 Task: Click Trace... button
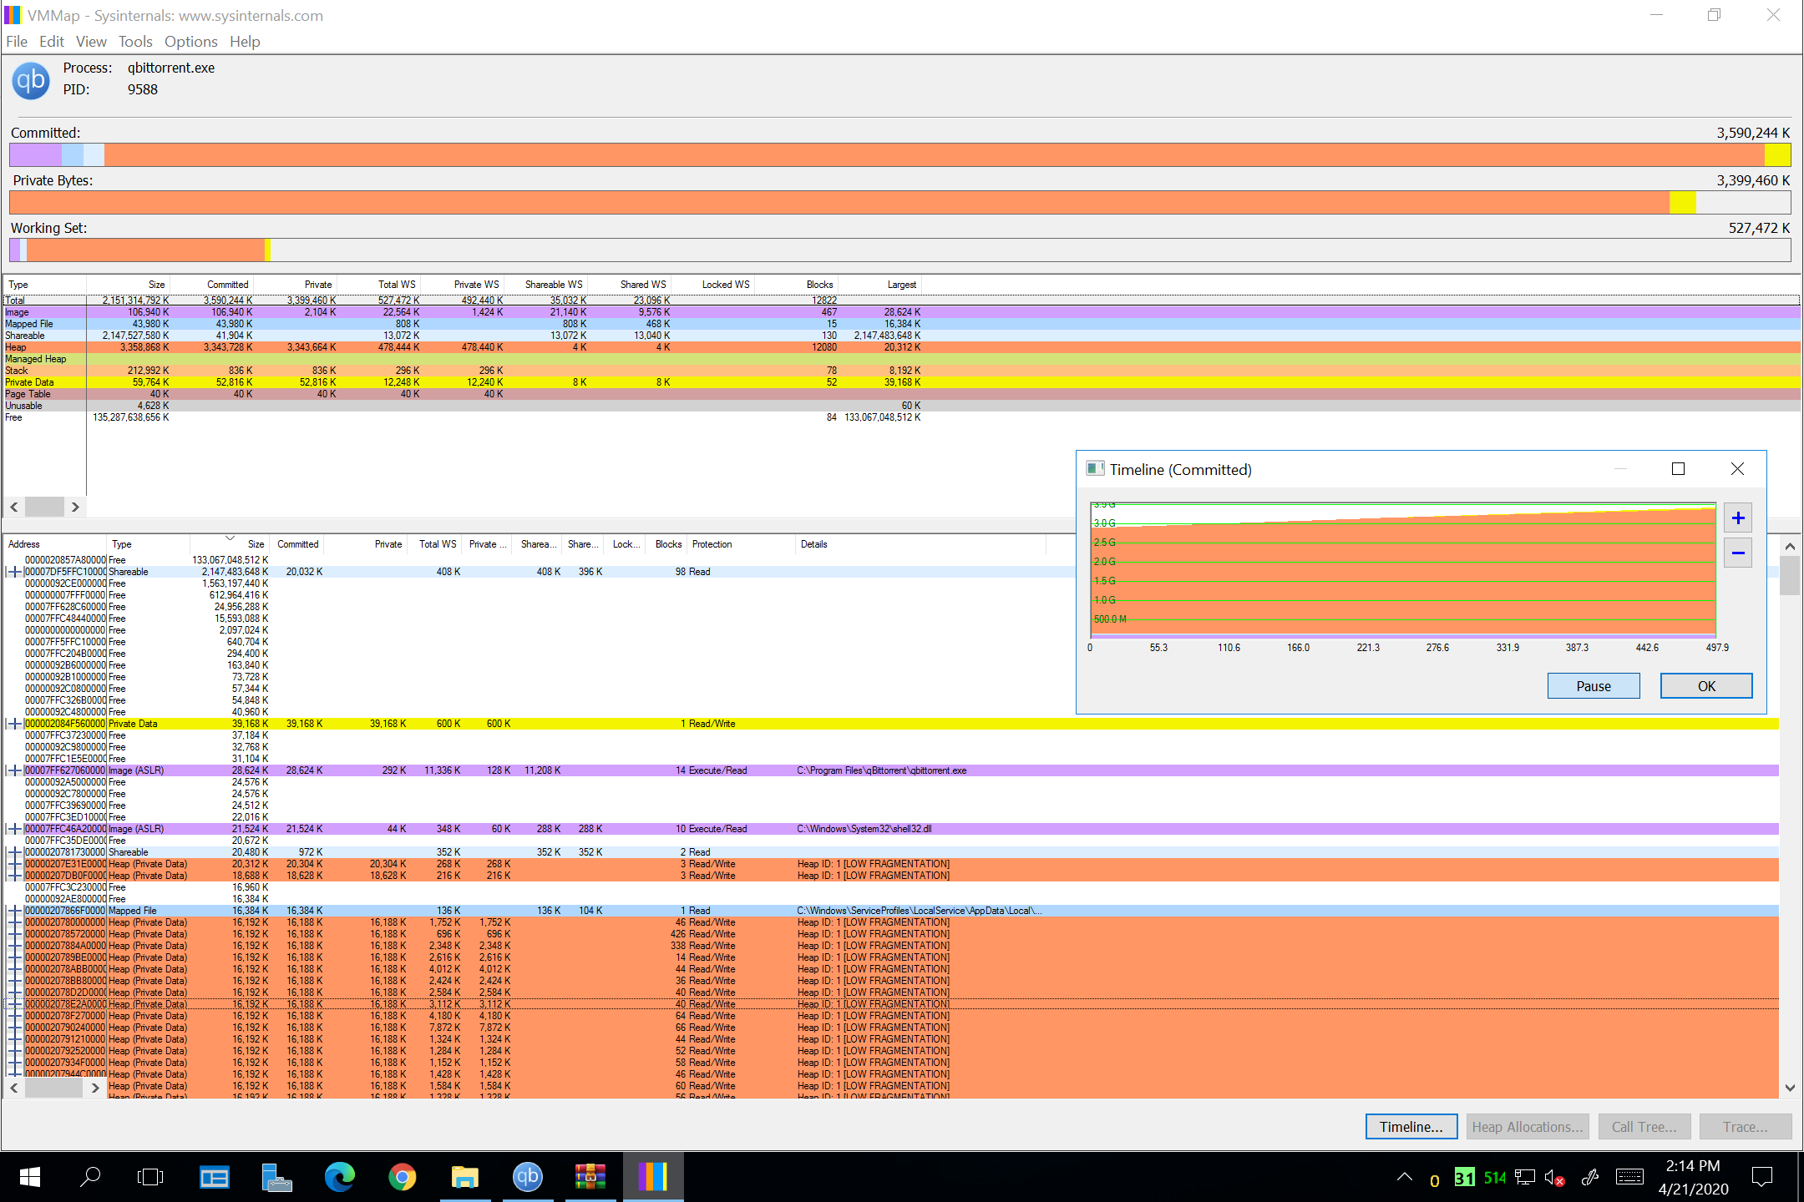(1746, 1127)
